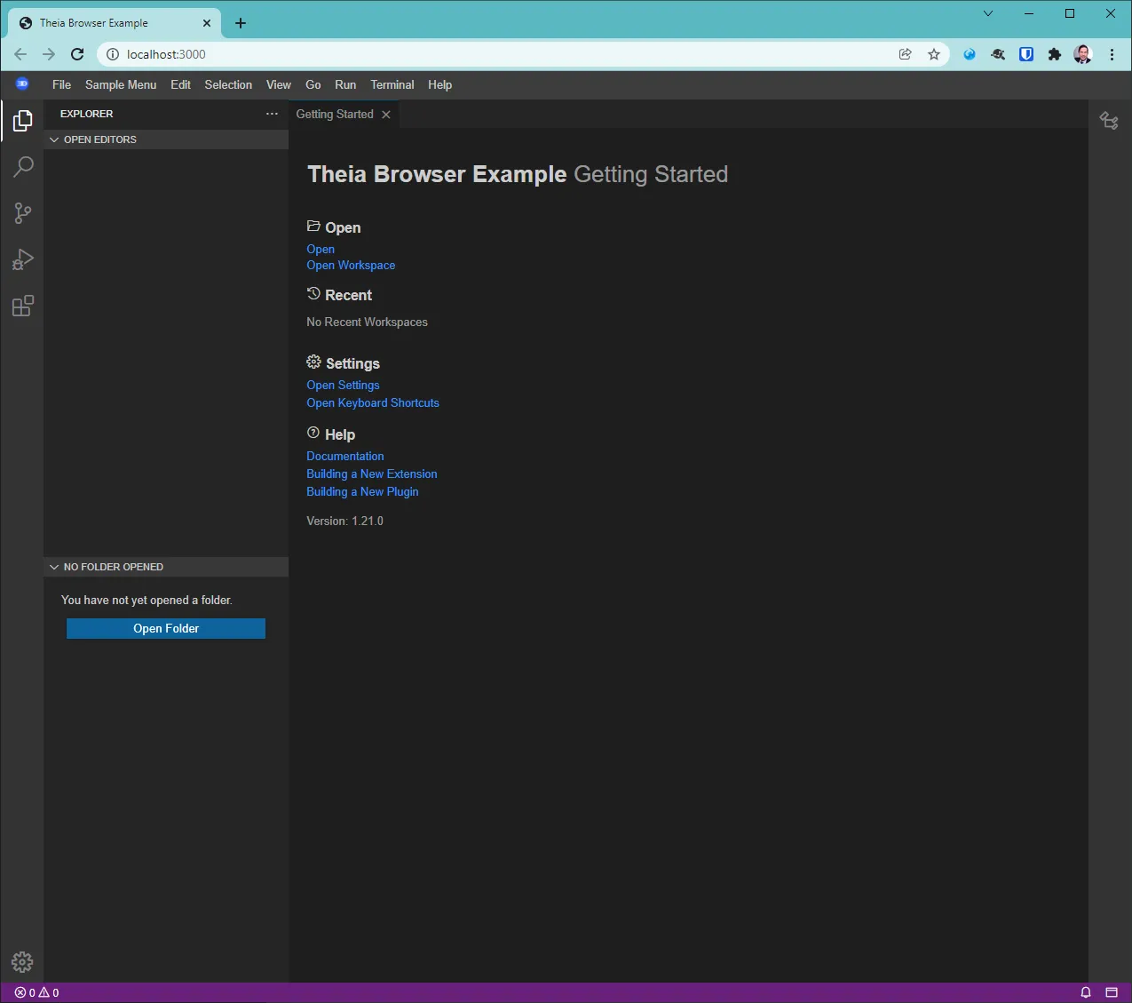
Task: Collapse the No Folder Opened section
Action: click(55, 567)
